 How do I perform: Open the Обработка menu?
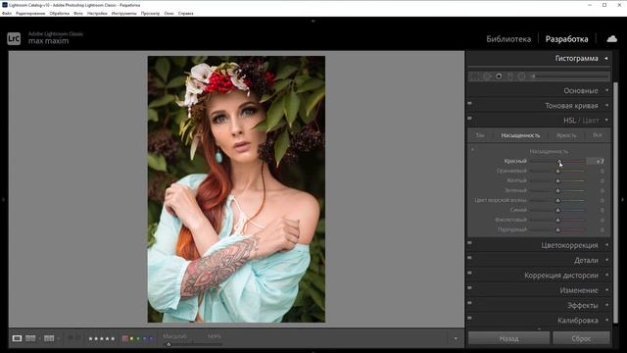(59, 13)
